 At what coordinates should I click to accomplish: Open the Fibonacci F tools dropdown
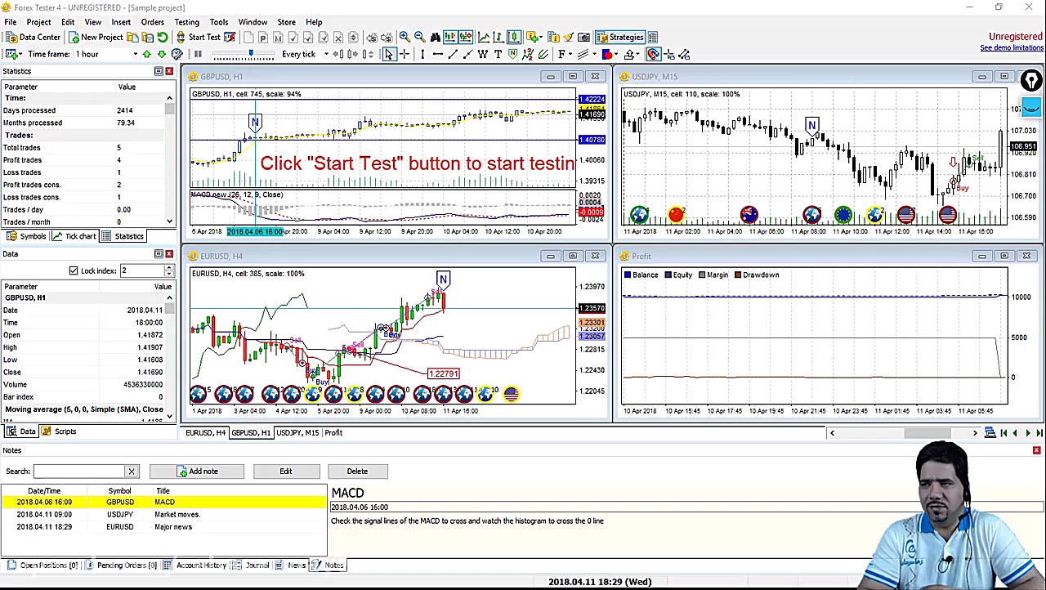[565, 54]
